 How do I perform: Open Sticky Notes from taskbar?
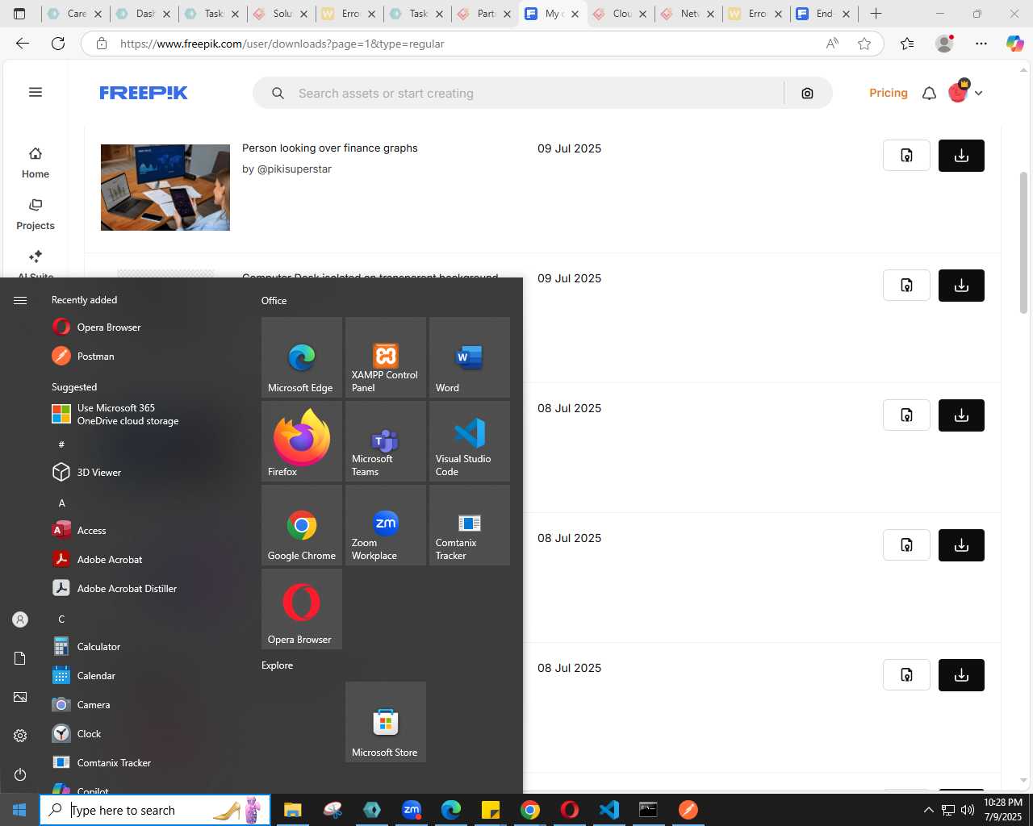(491, 810)
